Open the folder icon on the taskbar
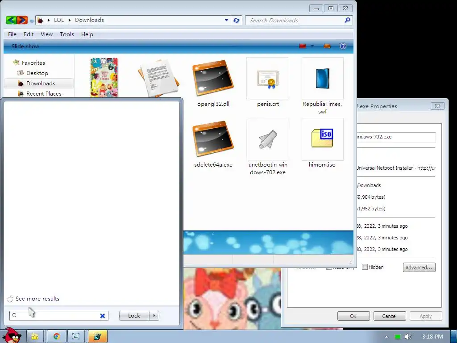The image size is (457, 343). click(x=35, y=337)
